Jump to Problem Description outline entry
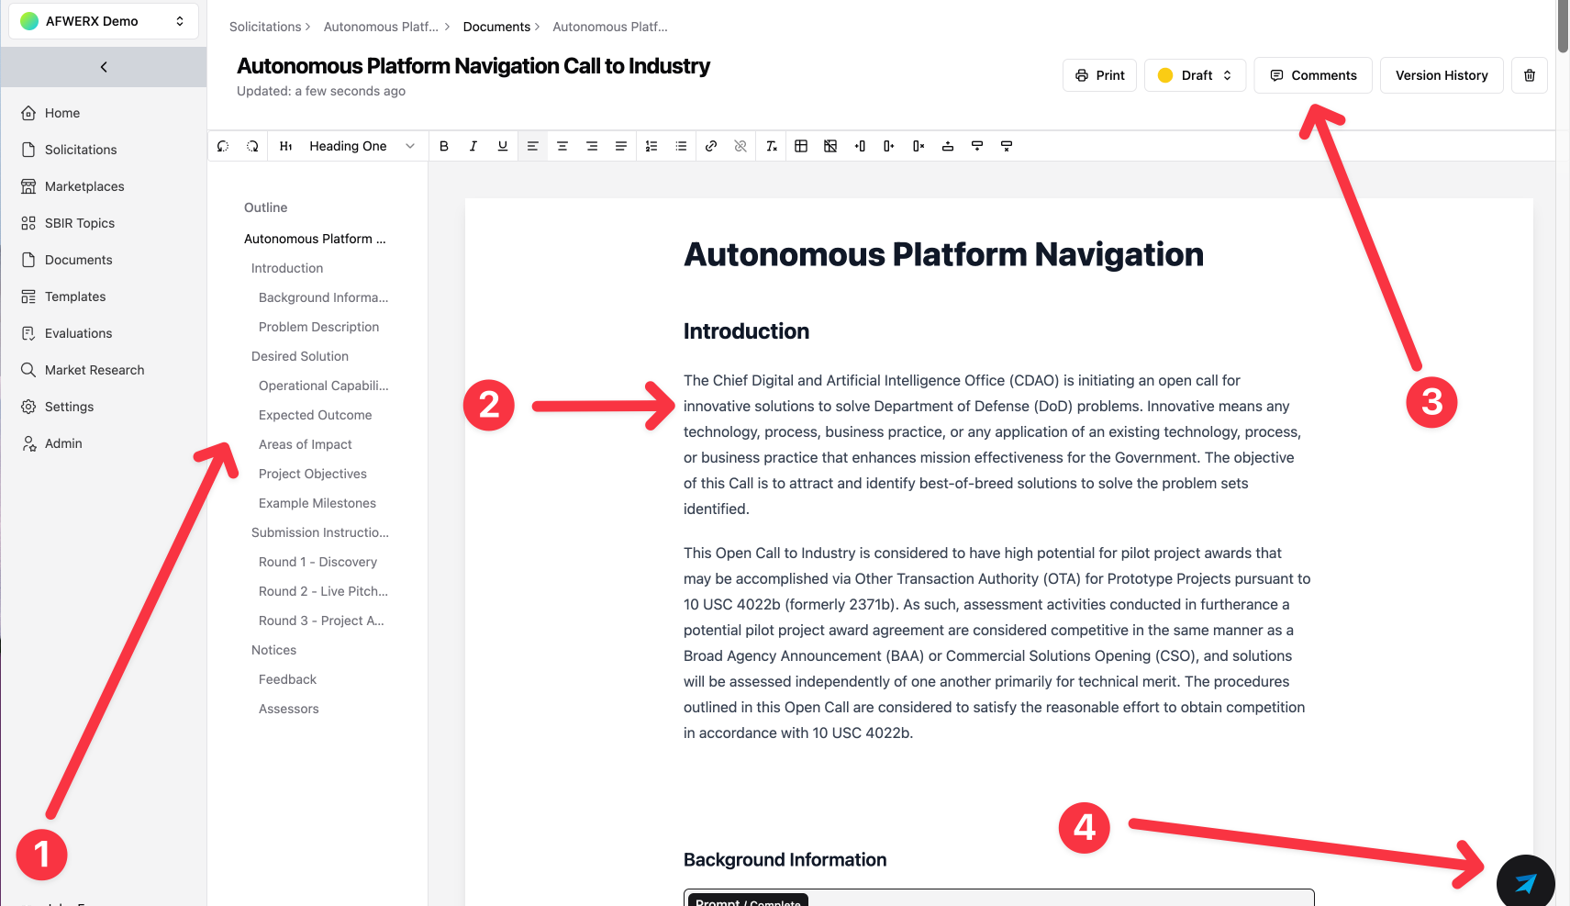 (318, 327)
